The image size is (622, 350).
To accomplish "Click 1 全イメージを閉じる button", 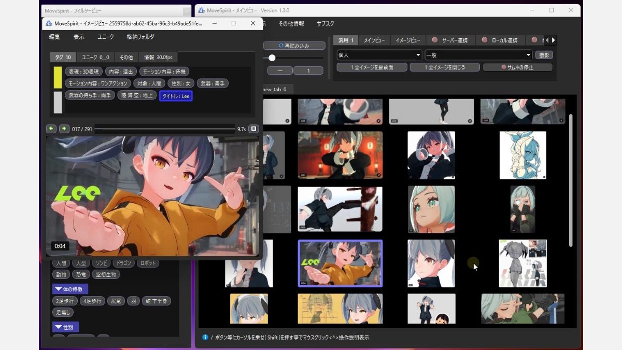I will click(445, 67).
